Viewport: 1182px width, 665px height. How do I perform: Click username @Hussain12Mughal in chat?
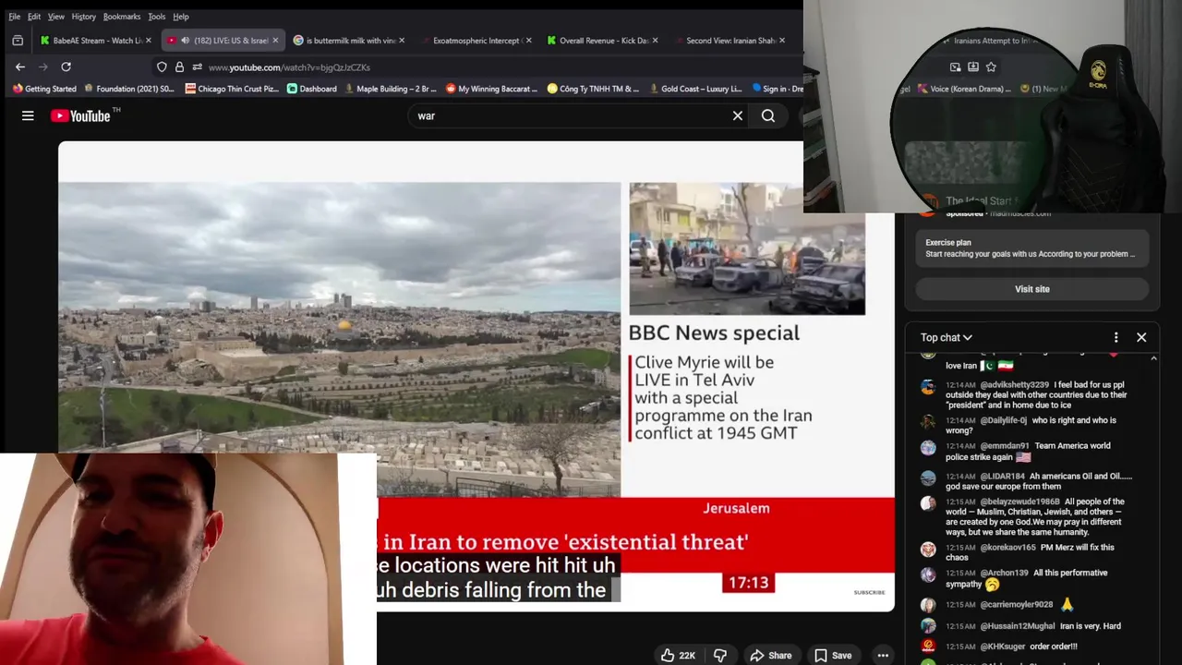[x=1017, y=626]
